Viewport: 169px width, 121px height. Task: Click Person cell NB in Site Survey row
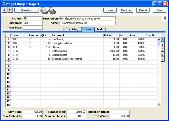click(x=35, y=39)
